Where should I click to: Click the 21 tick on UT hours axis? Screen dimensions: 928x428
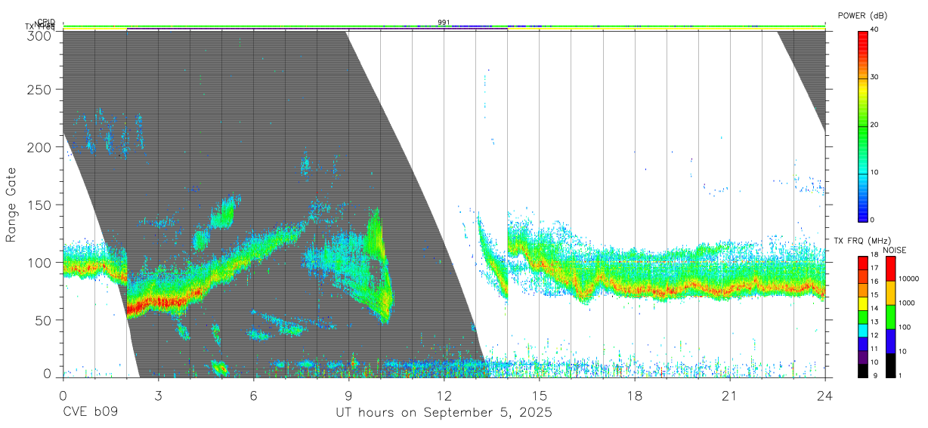click(730, 396)
